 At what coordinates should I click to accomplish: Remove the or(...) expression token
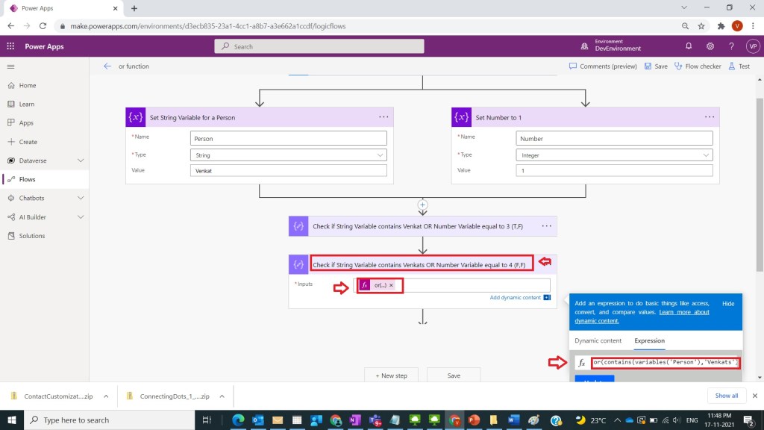tap(391, 285)
